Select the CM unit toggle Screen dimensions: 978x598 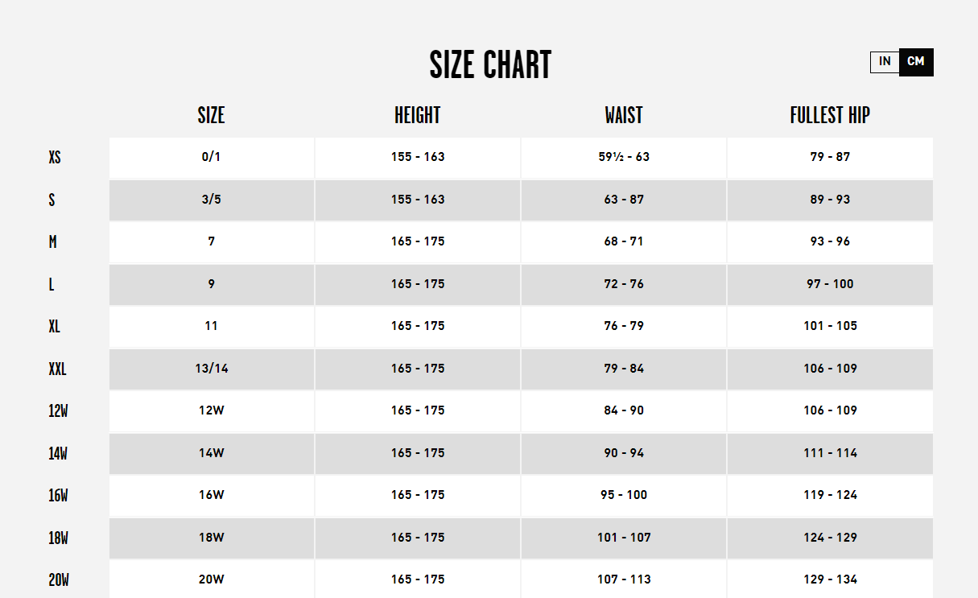[x=916, y=62]
